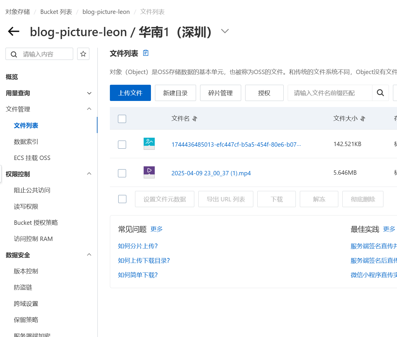Open ECS 挂载 OSS sidebar item
This screenshot has height=337, width=397.
(x=32, y=158)
